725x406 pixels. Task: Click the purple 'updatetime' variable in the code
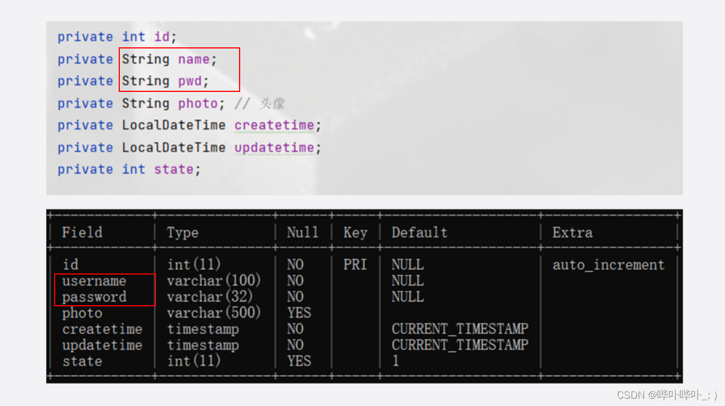pyautogui.click(x=274, y=148)
